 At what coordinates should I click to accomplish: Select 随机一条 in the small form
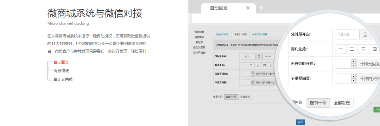pos(231,97)
